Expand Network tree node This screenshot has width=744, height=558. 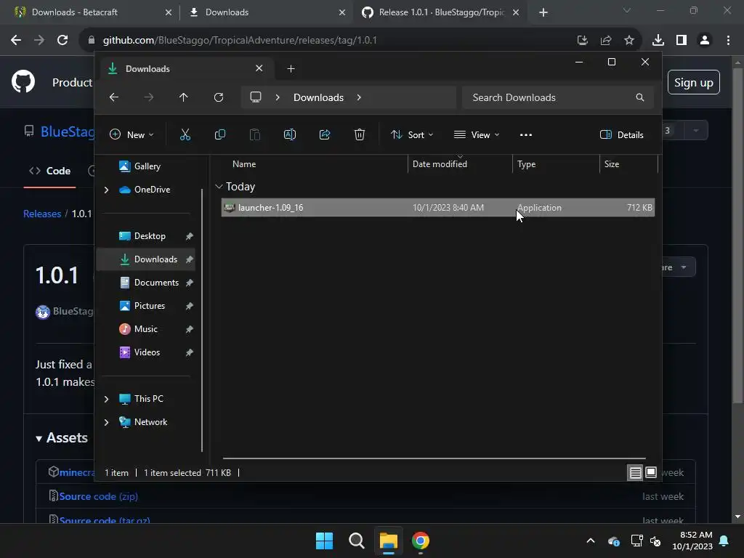(106, 422)
